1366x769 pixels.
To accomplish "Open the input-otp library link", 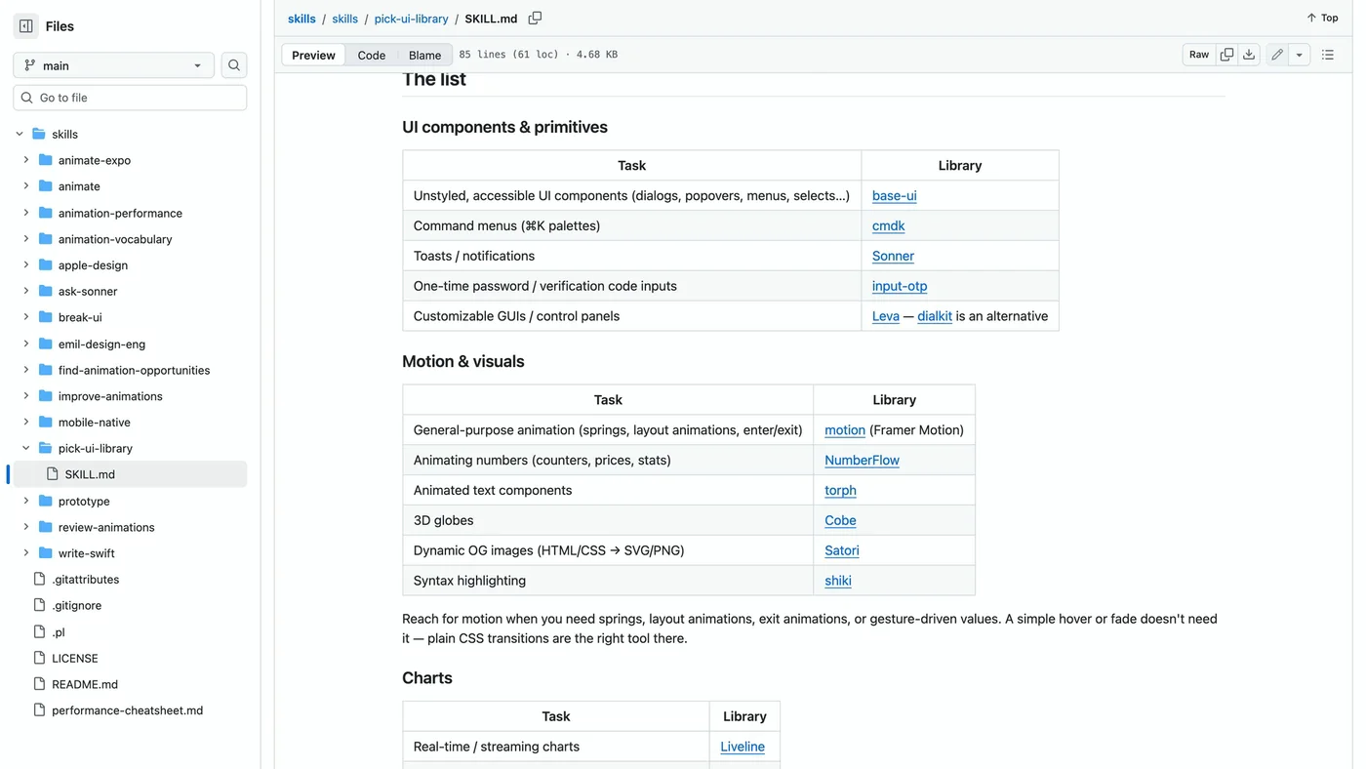I will (x=900, y=286).
